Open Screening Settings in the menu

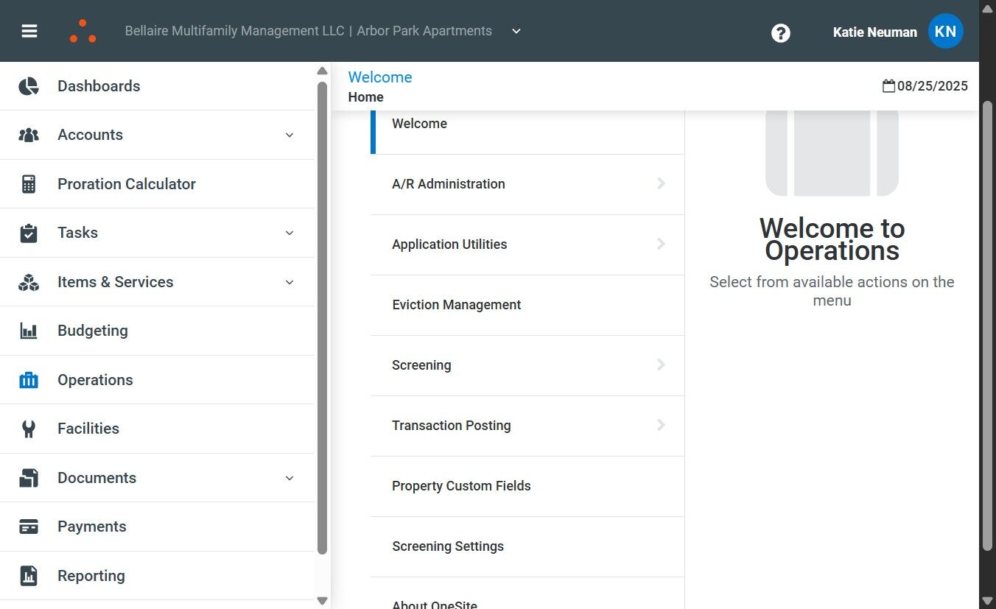tap(448, 546)
